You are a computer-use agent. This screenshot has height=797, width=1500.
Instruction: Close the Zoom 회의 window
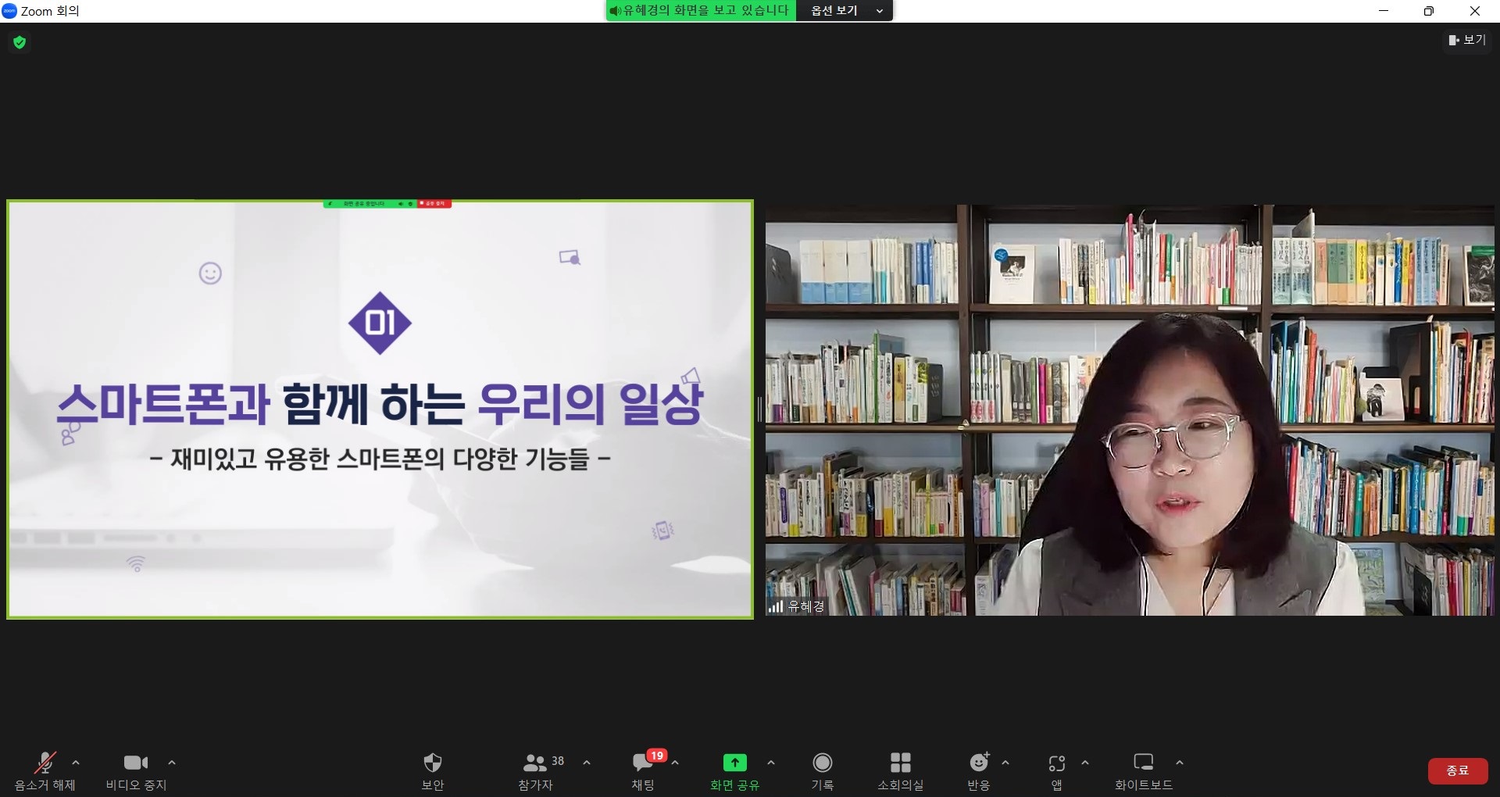(1475, 11)
